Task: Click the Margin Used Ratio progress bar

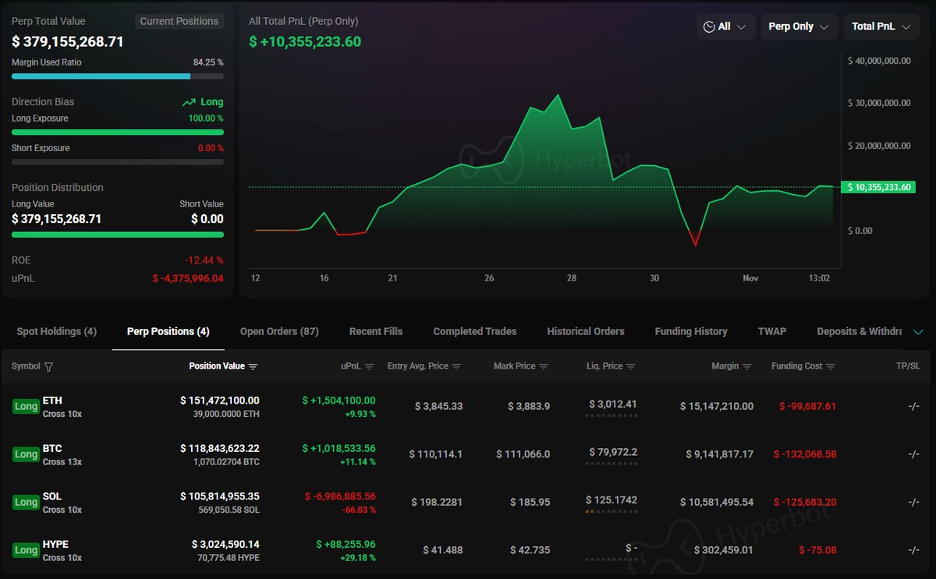Action: (x=117, y=76)
